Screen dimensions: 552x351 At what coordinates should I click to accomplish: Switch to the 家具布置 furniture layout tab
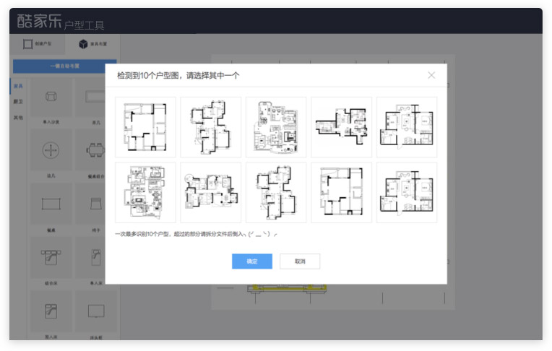click(93, 44)
